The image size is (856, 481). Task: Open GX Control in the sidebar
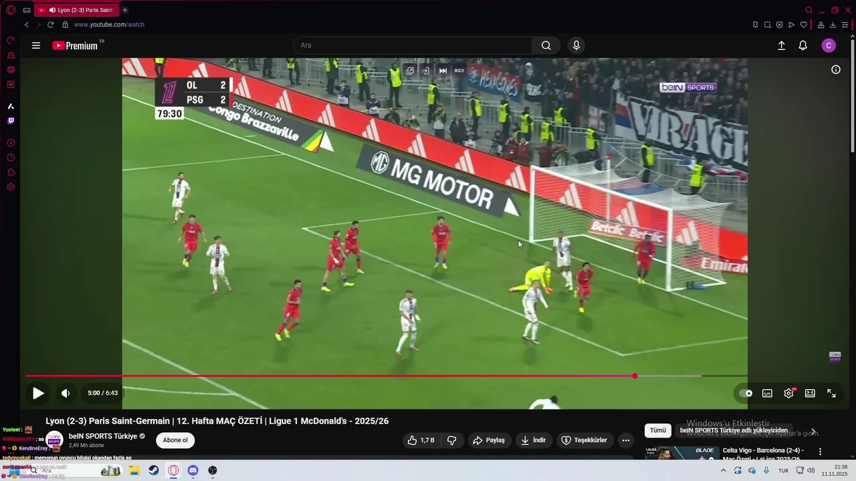click(x=11, y=40)
